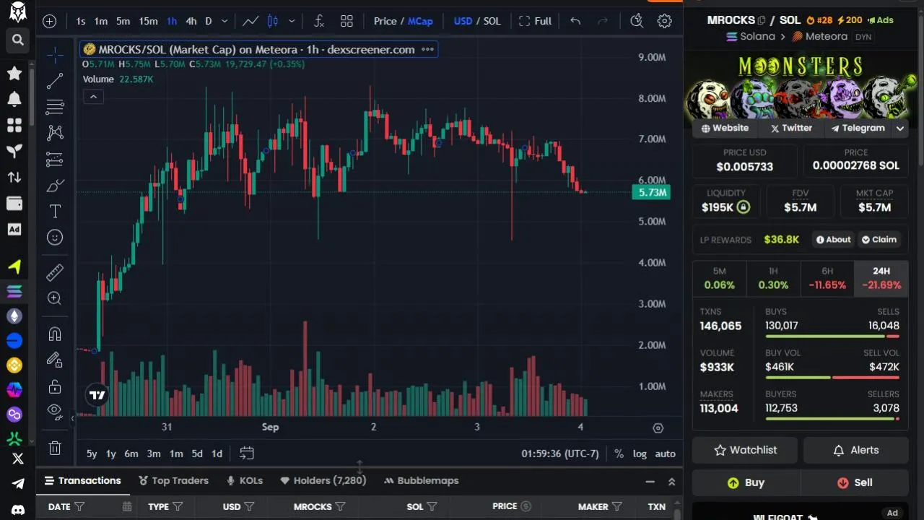
Task: Select 24H stats tab
Action: [881, 278]
